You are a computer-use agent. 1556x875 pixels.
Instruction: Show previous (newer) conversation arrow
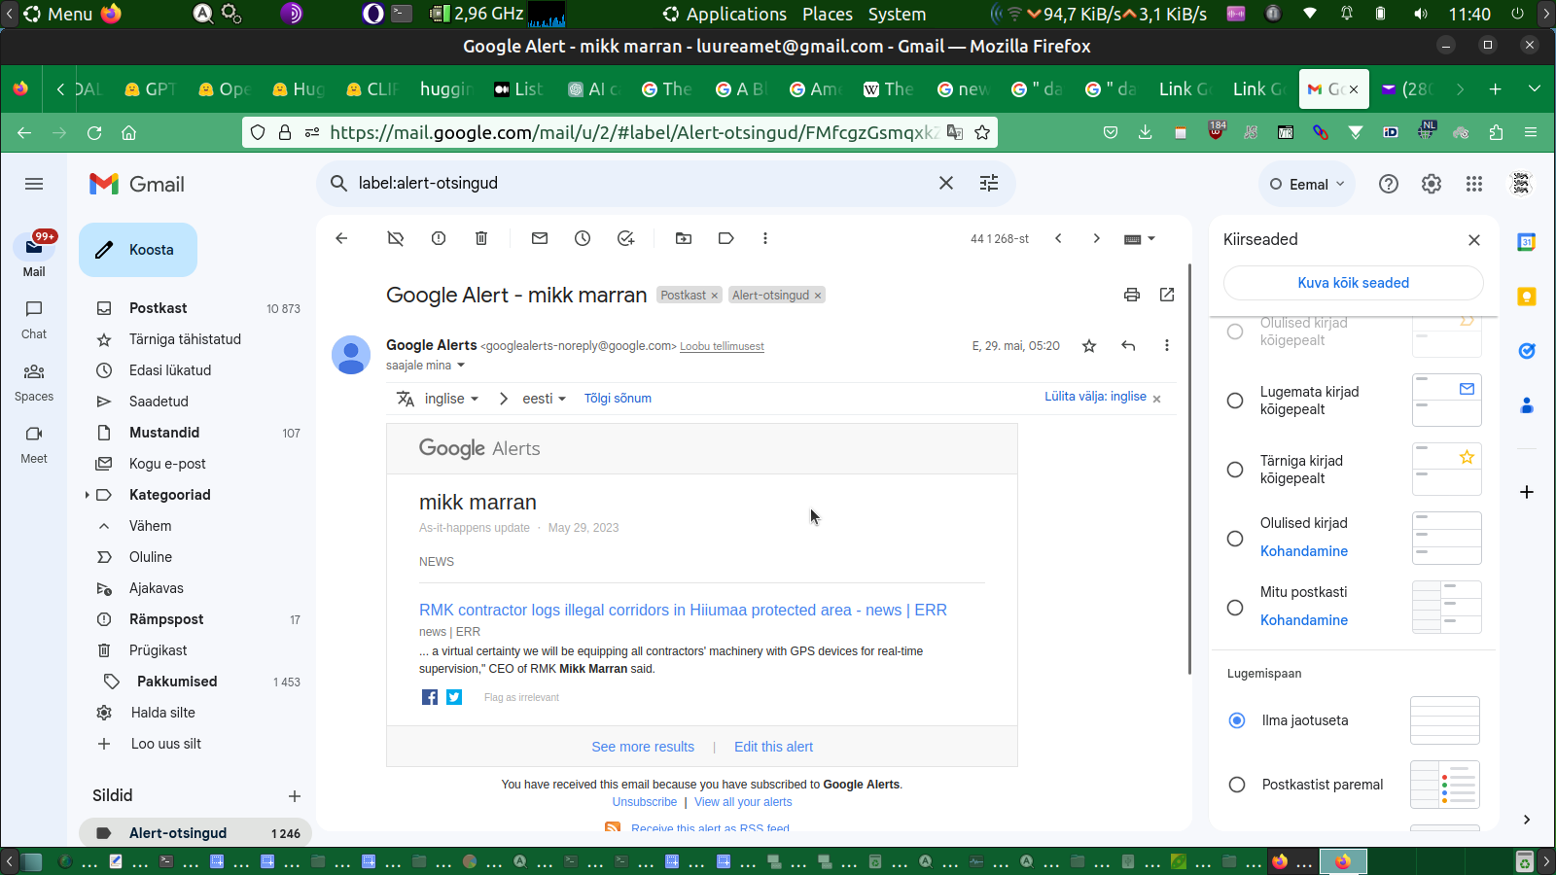1058,238
